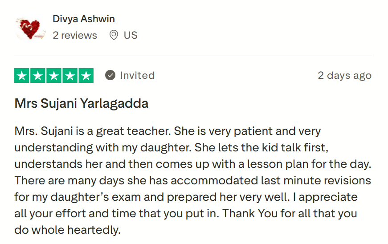Click Divya Ashwin's heart profile avatar
Screen dimensions: 388x244
coord(30,28)
